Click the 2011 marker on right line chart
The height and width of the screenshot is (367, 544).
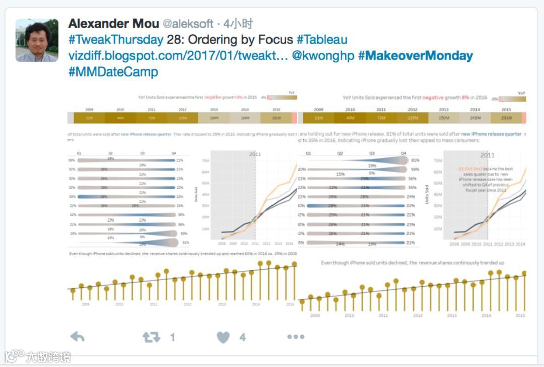tap(487, 155)
